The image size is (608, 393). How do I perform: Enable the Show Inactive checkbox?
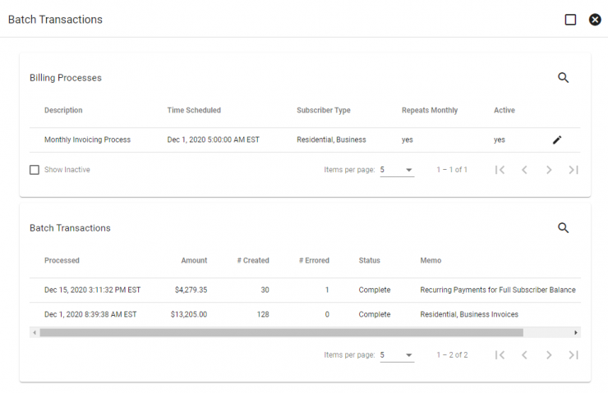click(x=35, y=170)
